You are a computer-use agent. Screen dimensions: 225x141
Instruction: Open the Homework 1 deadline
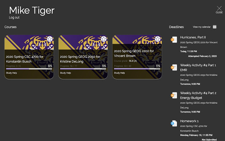pyautogui.click(x=189, y=121)
